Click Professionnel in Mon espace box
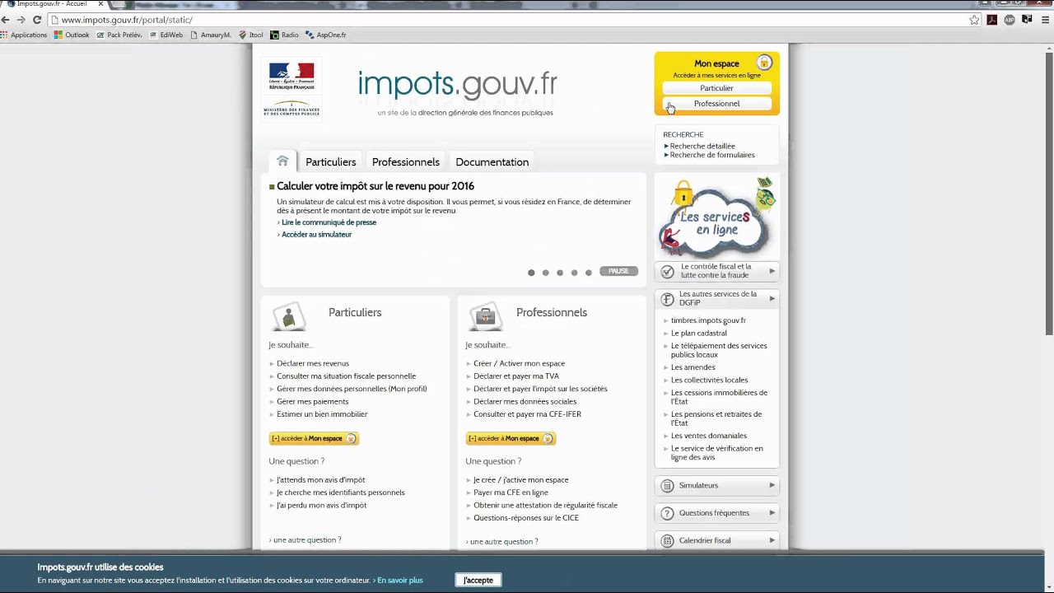The image size is (1054, 593). coord(716,104)
